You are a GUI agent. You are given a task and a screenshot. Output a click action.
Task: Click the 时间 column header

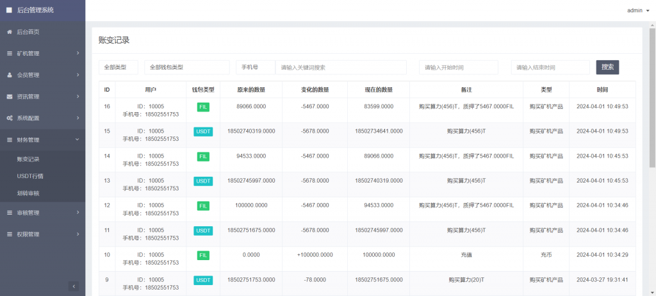[x=602, y=90]
